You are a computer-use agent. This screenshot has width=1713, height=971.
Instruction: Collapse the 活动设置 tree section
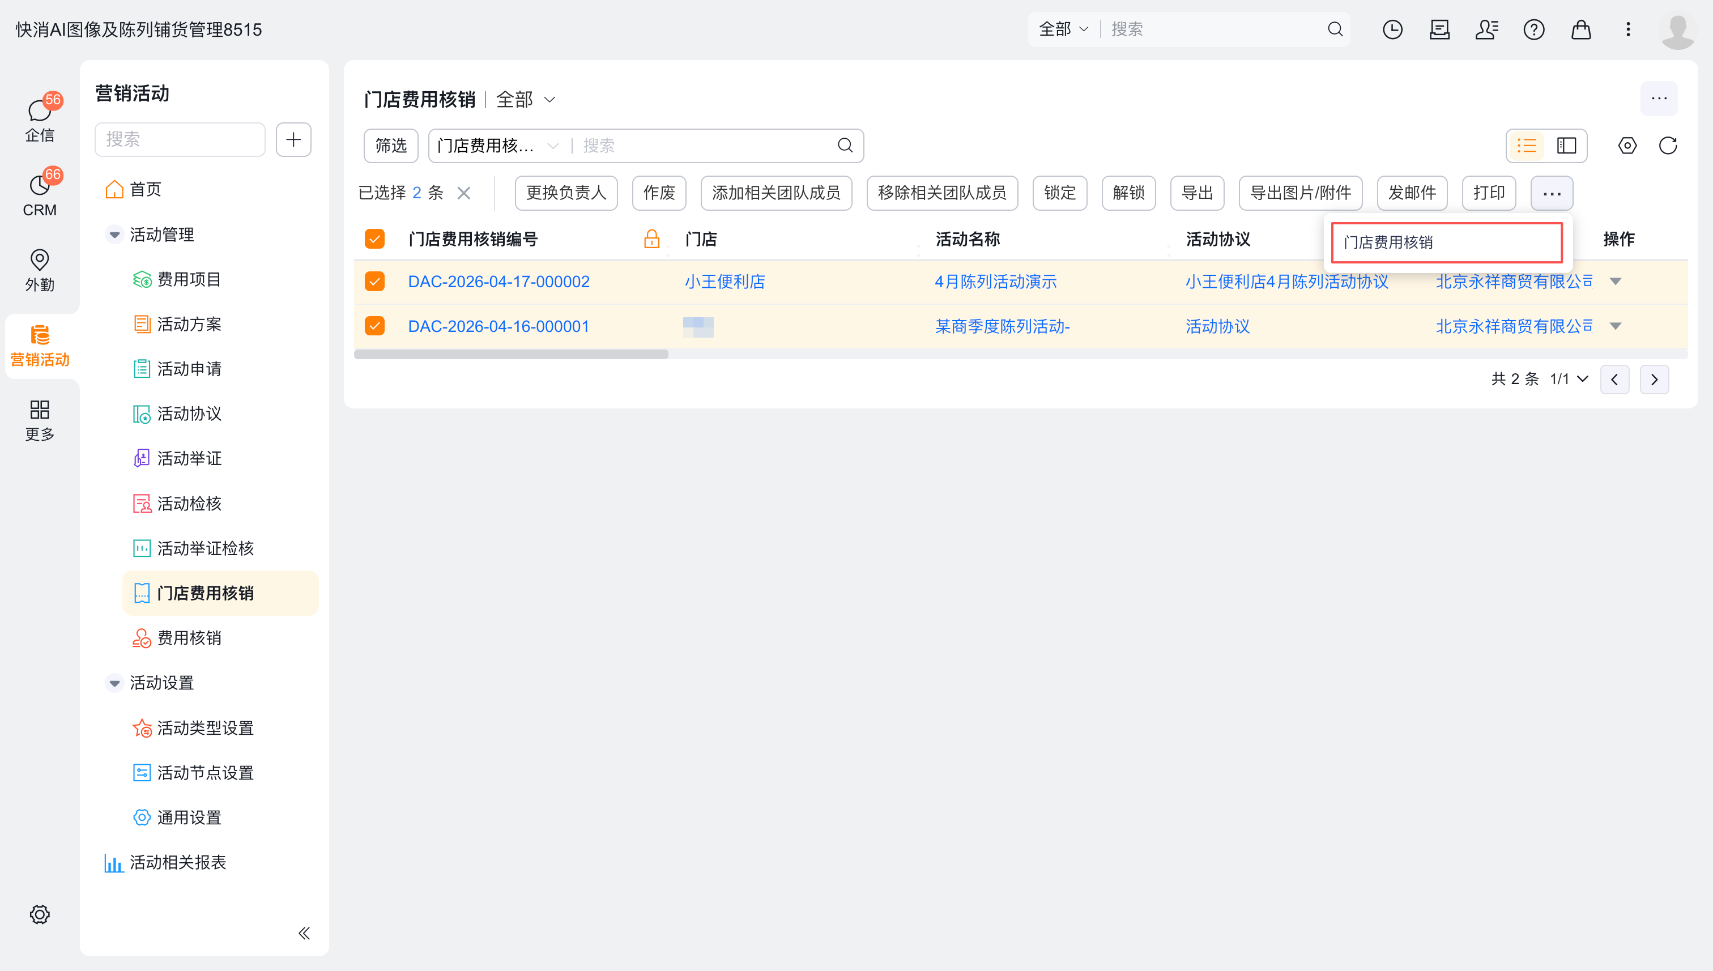pos(114,683)
